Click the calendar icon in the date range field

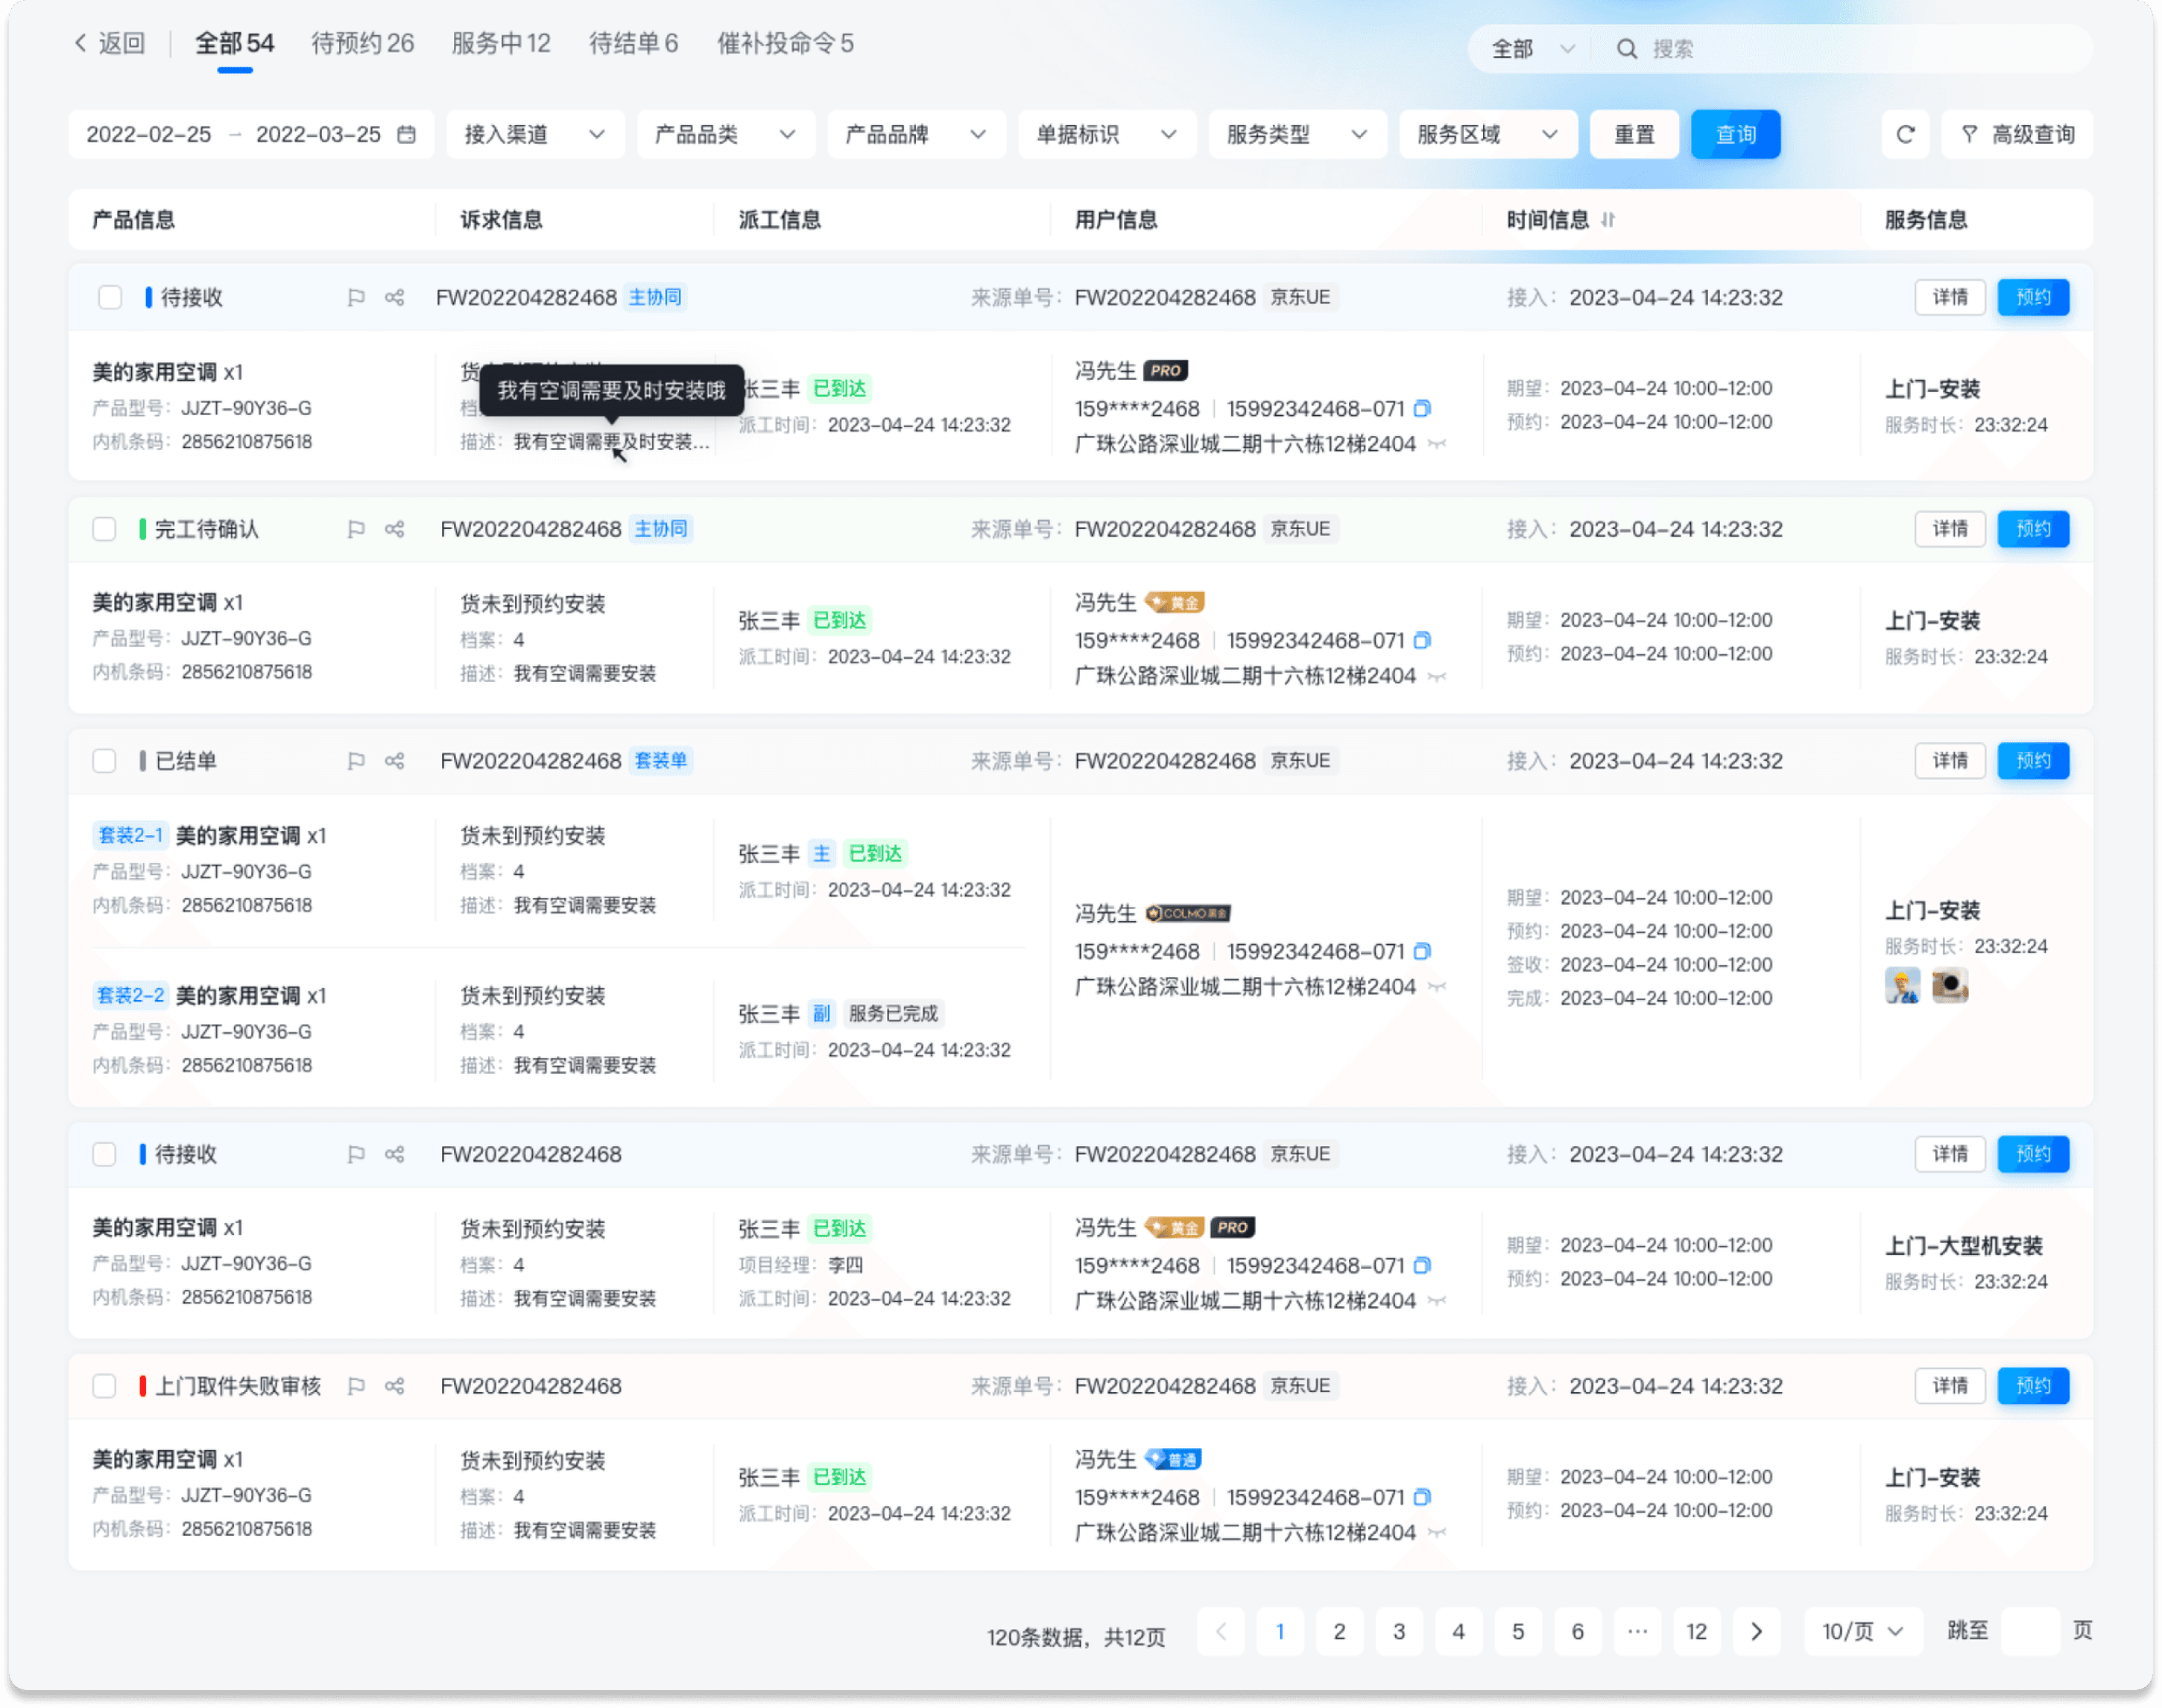point(406,134)
